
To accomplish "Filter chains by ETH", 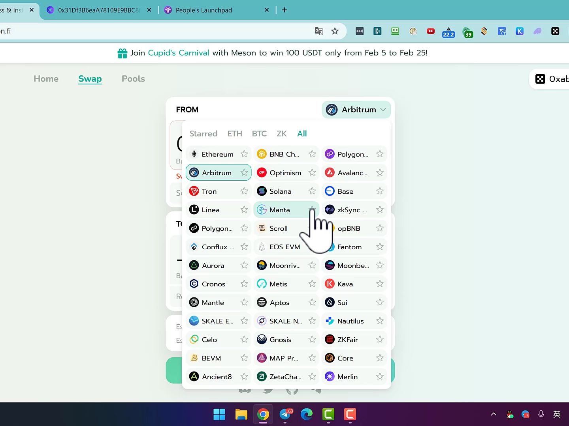I will (x=235, y=134).
